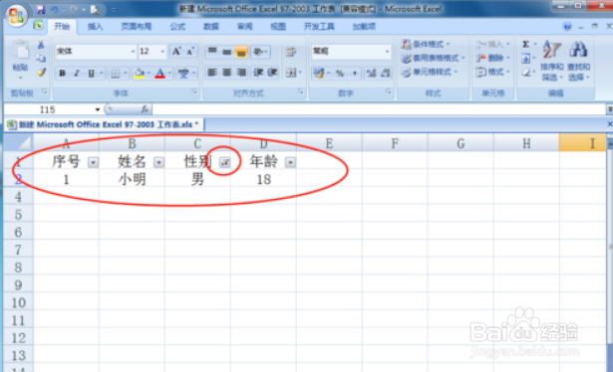Switch to the 公式 Formulas tab

click(177, 27)
